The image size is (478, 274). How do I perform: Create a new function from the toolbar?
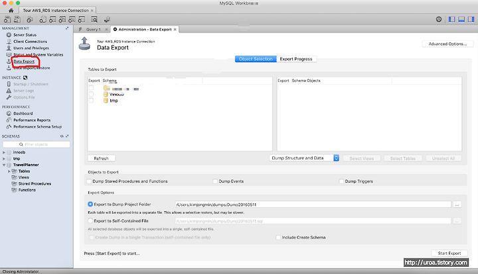point(82,20)
